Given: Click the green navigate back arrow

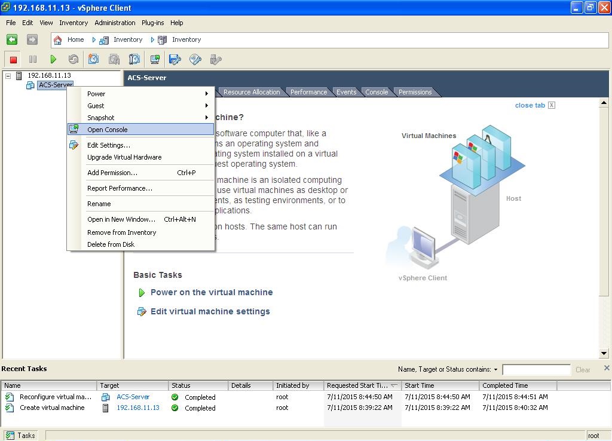Looking at the screenshot, I should tap(12, 39).
